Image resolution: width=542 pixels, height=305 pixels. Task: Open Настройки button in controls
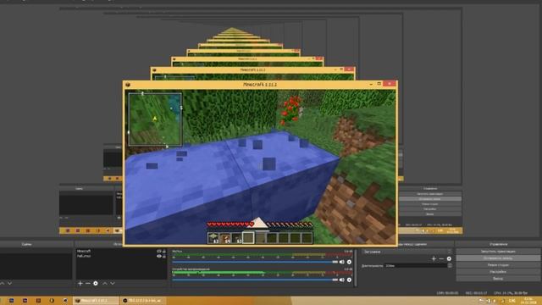click(498, 272)
